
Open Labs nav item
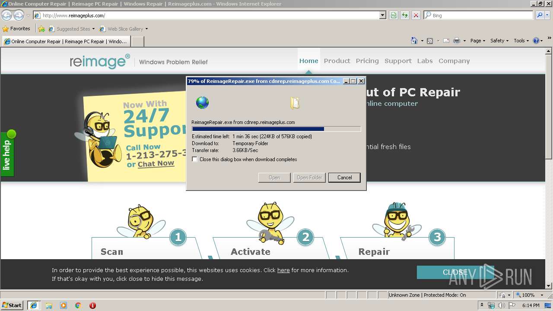(425, 61)
